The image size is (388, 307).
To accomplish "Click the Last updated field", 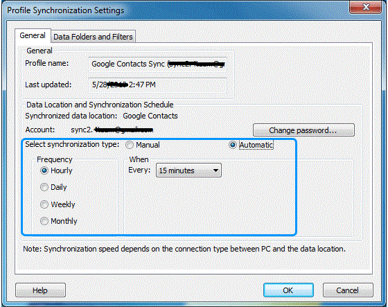I will coord(158,85).
